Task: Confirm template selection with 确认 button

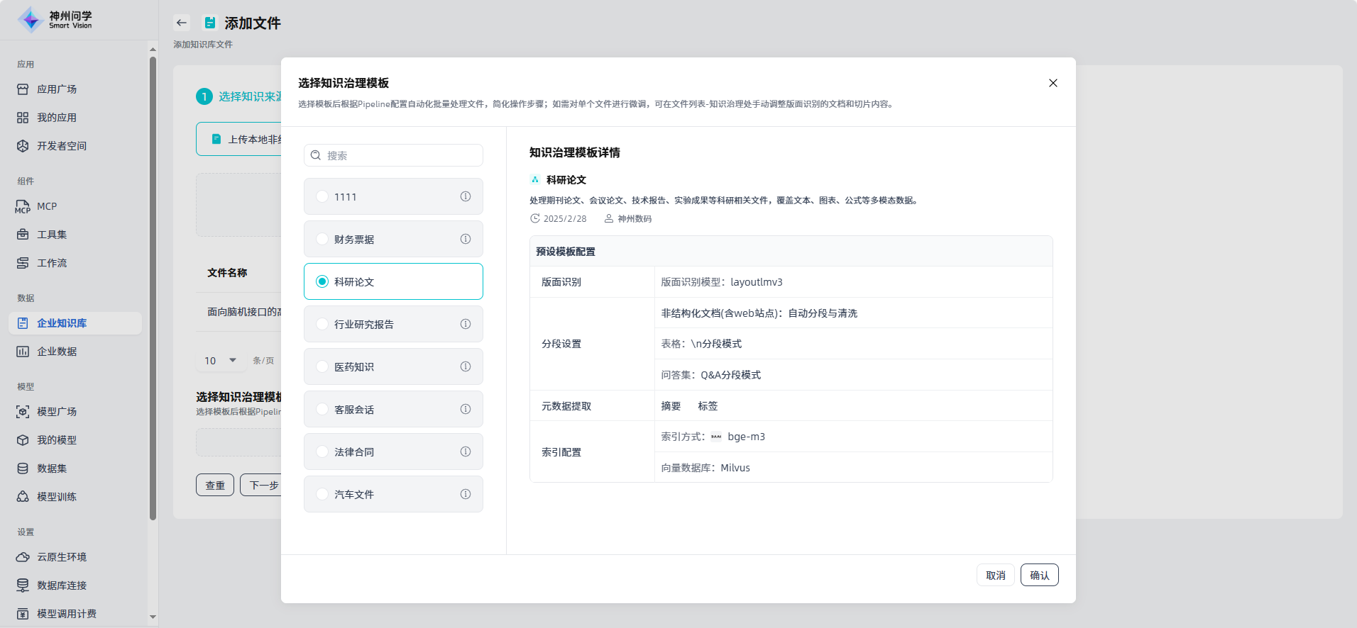Action: click(x=1039, y=575)
